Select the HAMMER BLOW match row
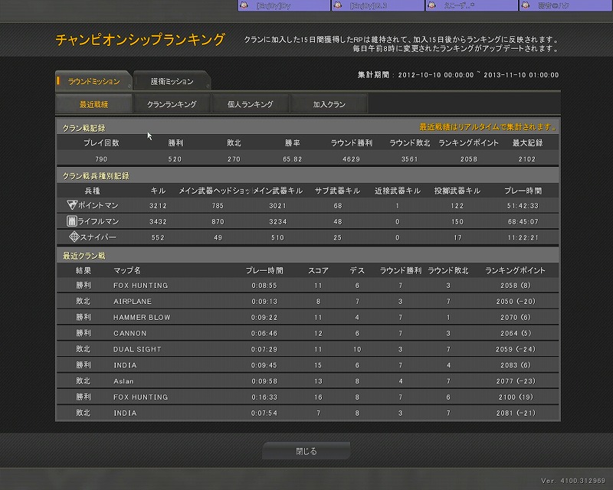 pos(306,317)
